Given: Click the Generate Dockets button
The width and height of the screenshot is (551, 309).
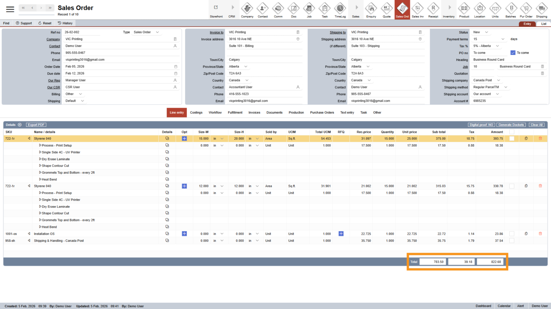Looking at the screenshot, I should click(x=511, y=125).
